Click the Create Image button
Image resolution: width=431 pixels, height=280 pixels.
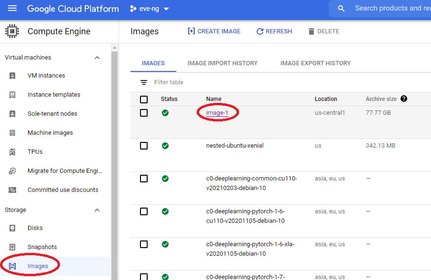click(x=214, y=31)
